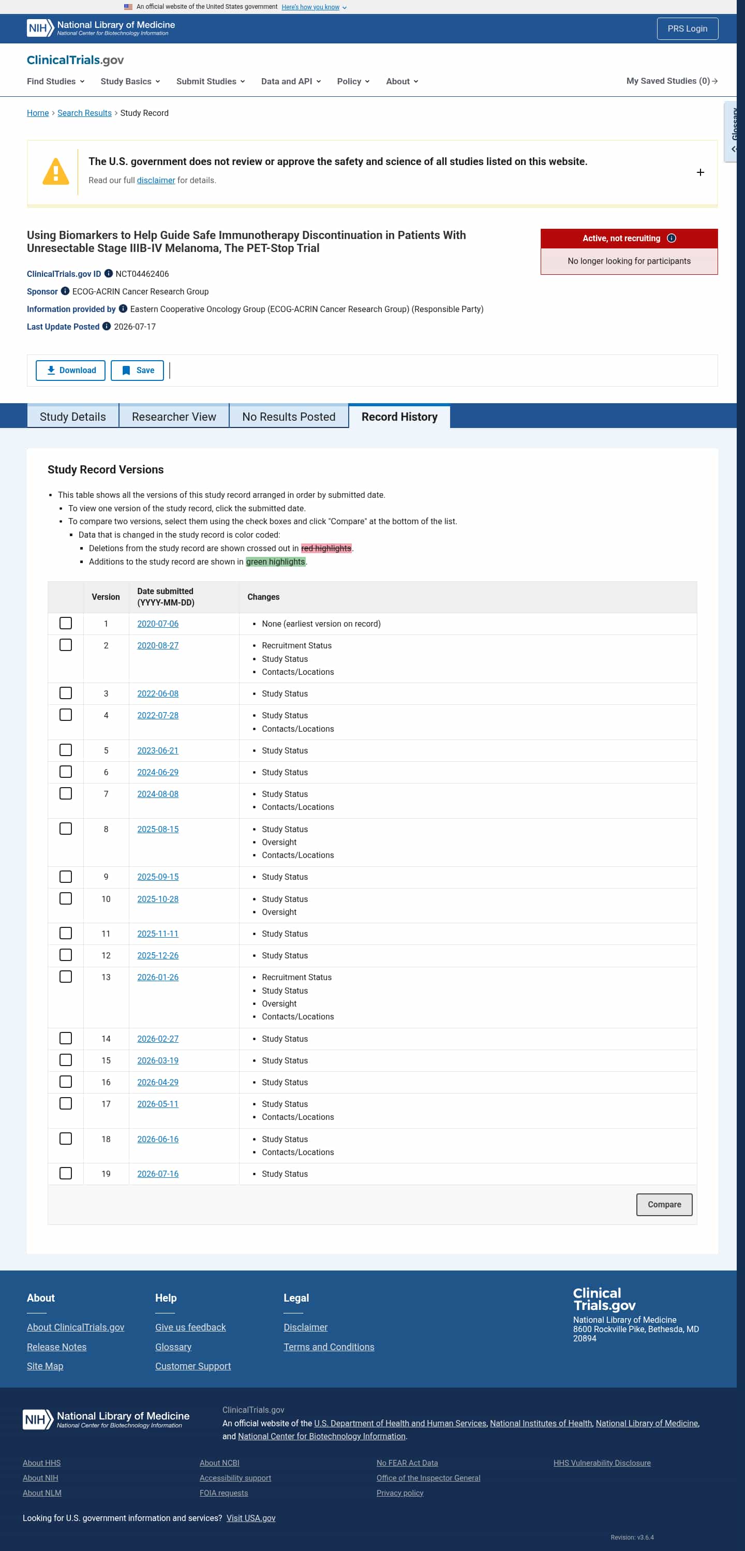Click the Download button
Screen dimensions: 745x1551
point(70,371)
